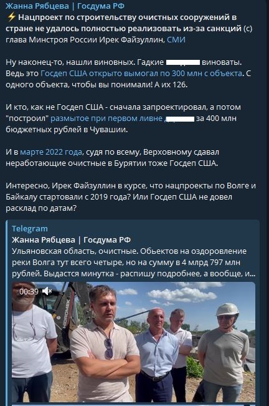269x406 pixels.
Task: Open the 'размытое при первом ливне' link
Action: pos(106,118)
